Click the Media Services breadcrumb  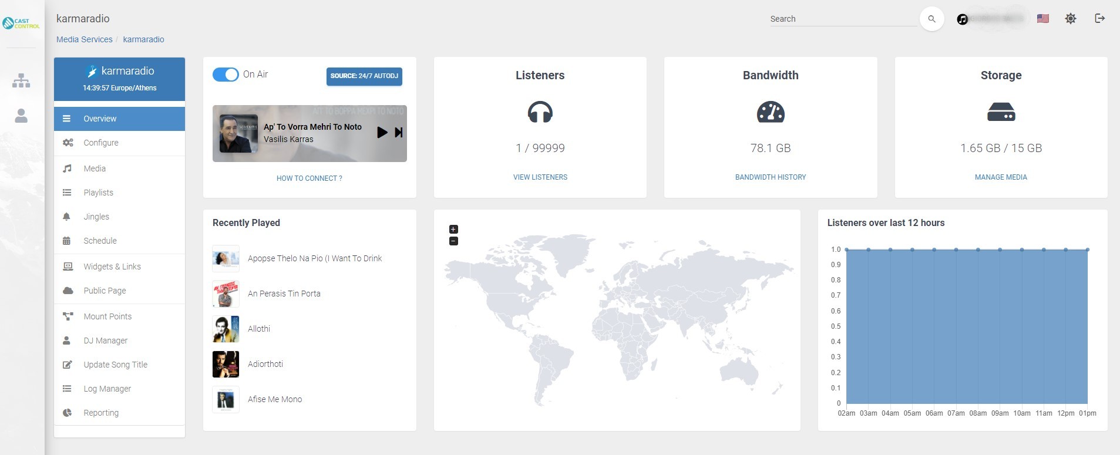coord(84,39)
